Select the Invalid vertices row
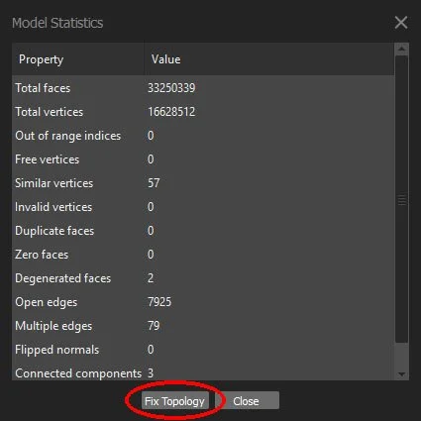 click(x=203, y=207)
